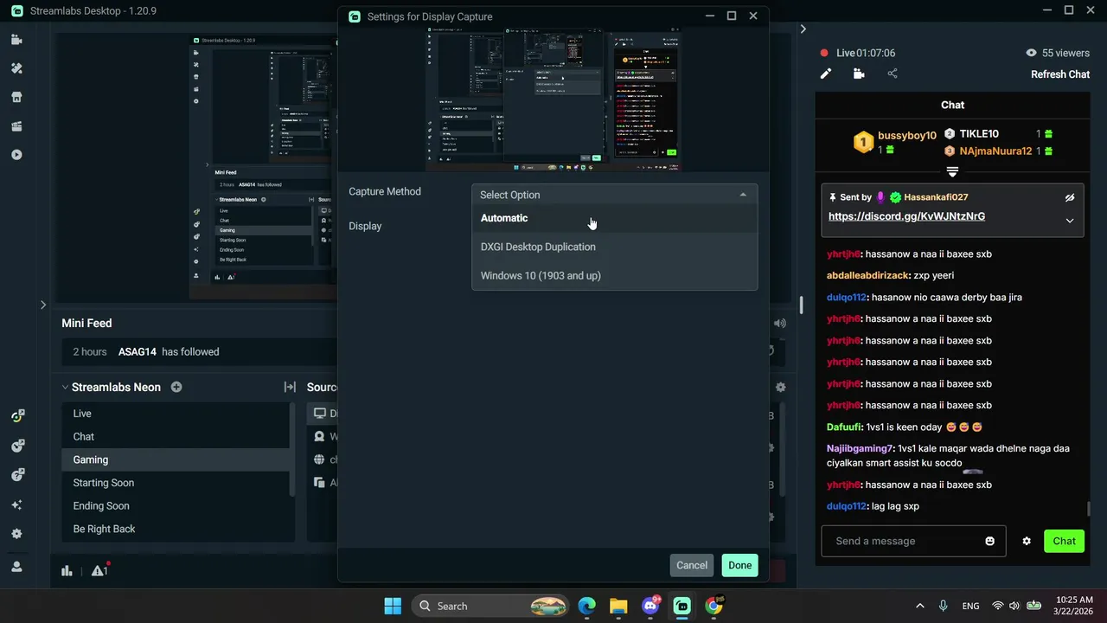
Task: Select the Starting Soon scene
Action: click(x=176, y=483)
